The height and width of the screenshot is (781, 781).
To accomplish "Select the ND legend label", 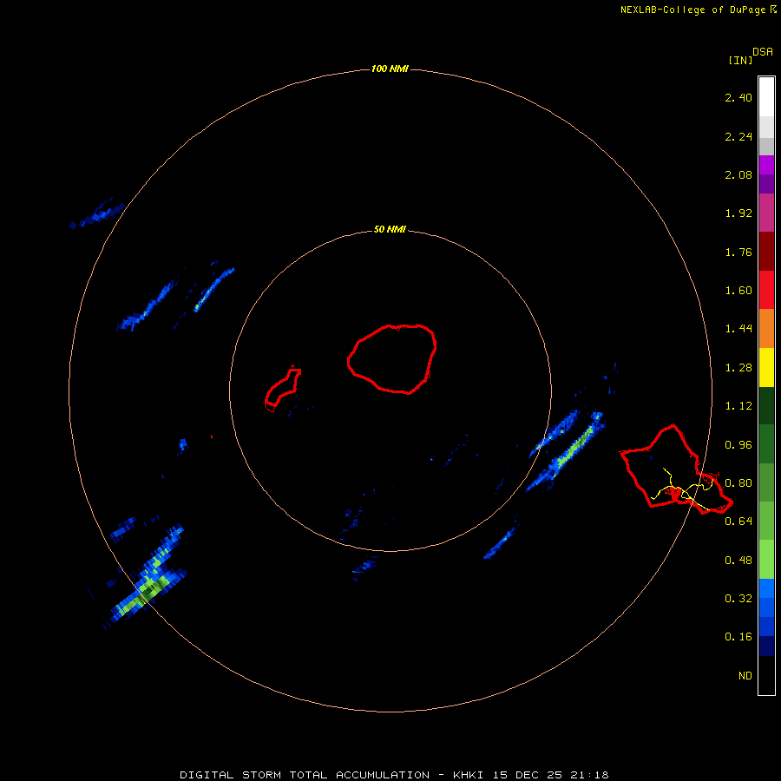I will tap(745, 676).
